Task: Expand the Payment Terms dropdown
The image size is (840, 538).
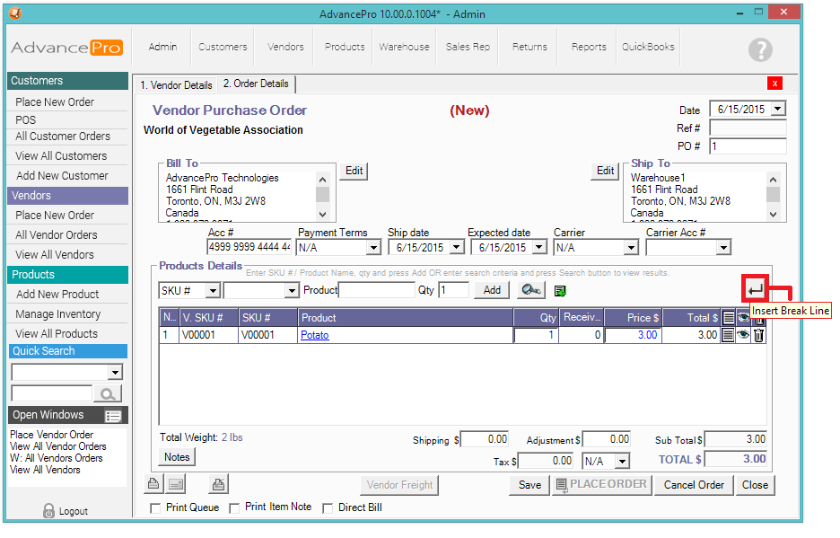Action: coord(373,247)
